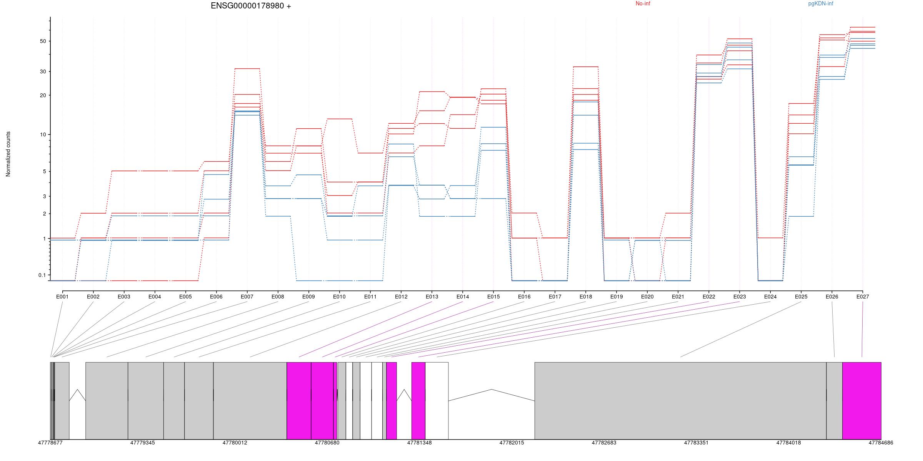This screenshot has height=461, width=923.
Task: Click the E027 axis tick label
Action: pyautogui.click(x=862, y=297)
